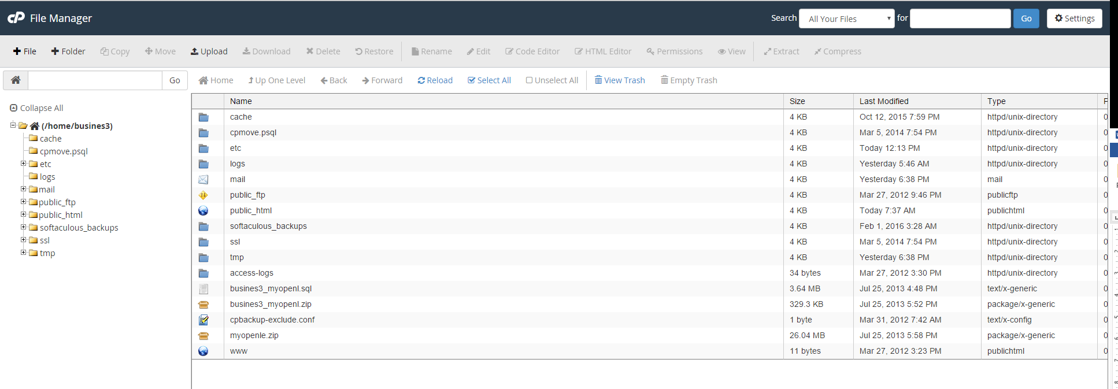Click the home icon beside path field
This screenshot has height=389, width=1118.
point(16,80)
